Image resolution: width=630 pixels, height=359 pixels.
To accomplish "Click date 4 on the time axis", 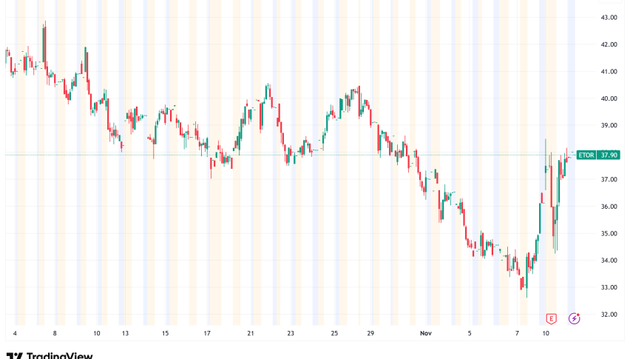I will pyautogui.click(x=15, y=334).
